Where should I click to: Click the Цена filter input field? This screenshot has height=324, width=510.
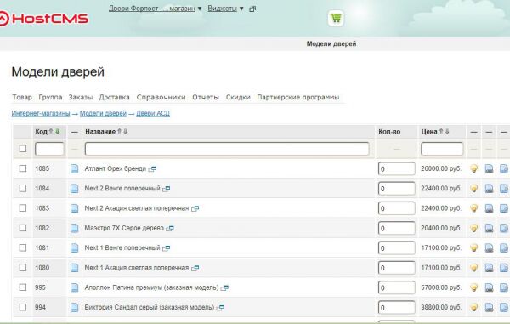coord(442,149)
